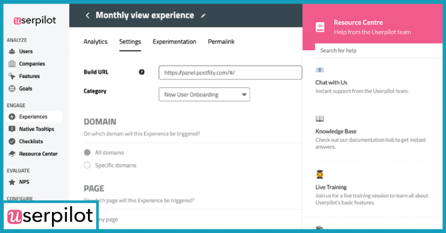Open Resource Center in the sidebar menu

pyautogui.click(x=38, y=154)
